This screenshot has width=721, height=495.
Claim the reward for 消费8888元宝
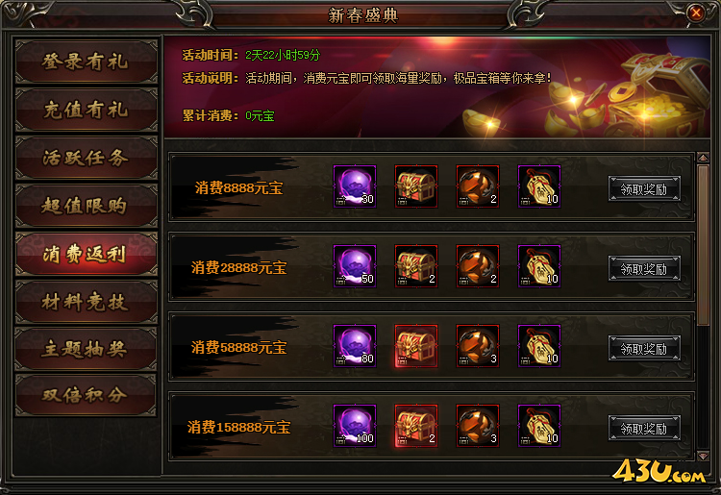click(x=644, y=188)
